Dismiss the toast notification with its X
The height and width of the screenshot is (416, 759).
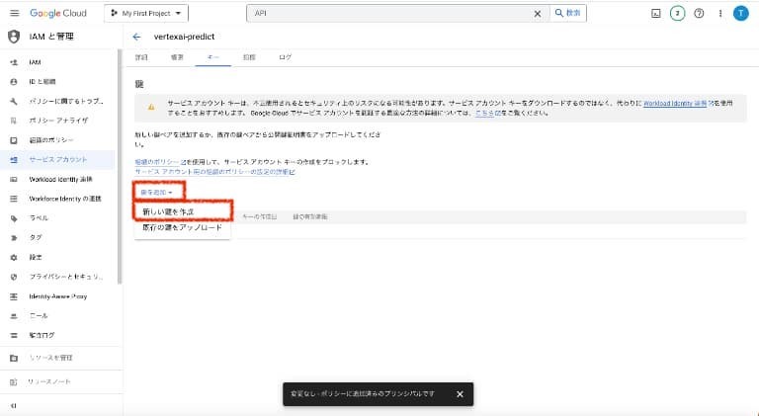click(460, 394)
